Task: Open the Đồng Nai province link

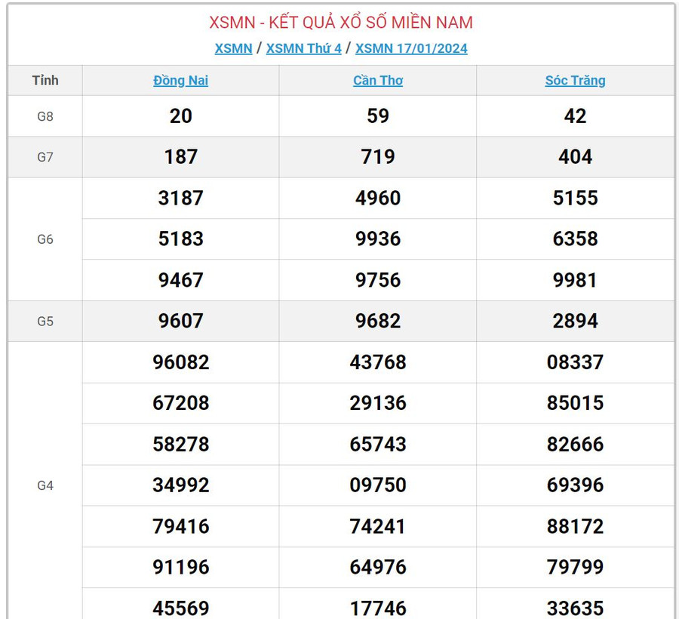Action: pos(180,81)
